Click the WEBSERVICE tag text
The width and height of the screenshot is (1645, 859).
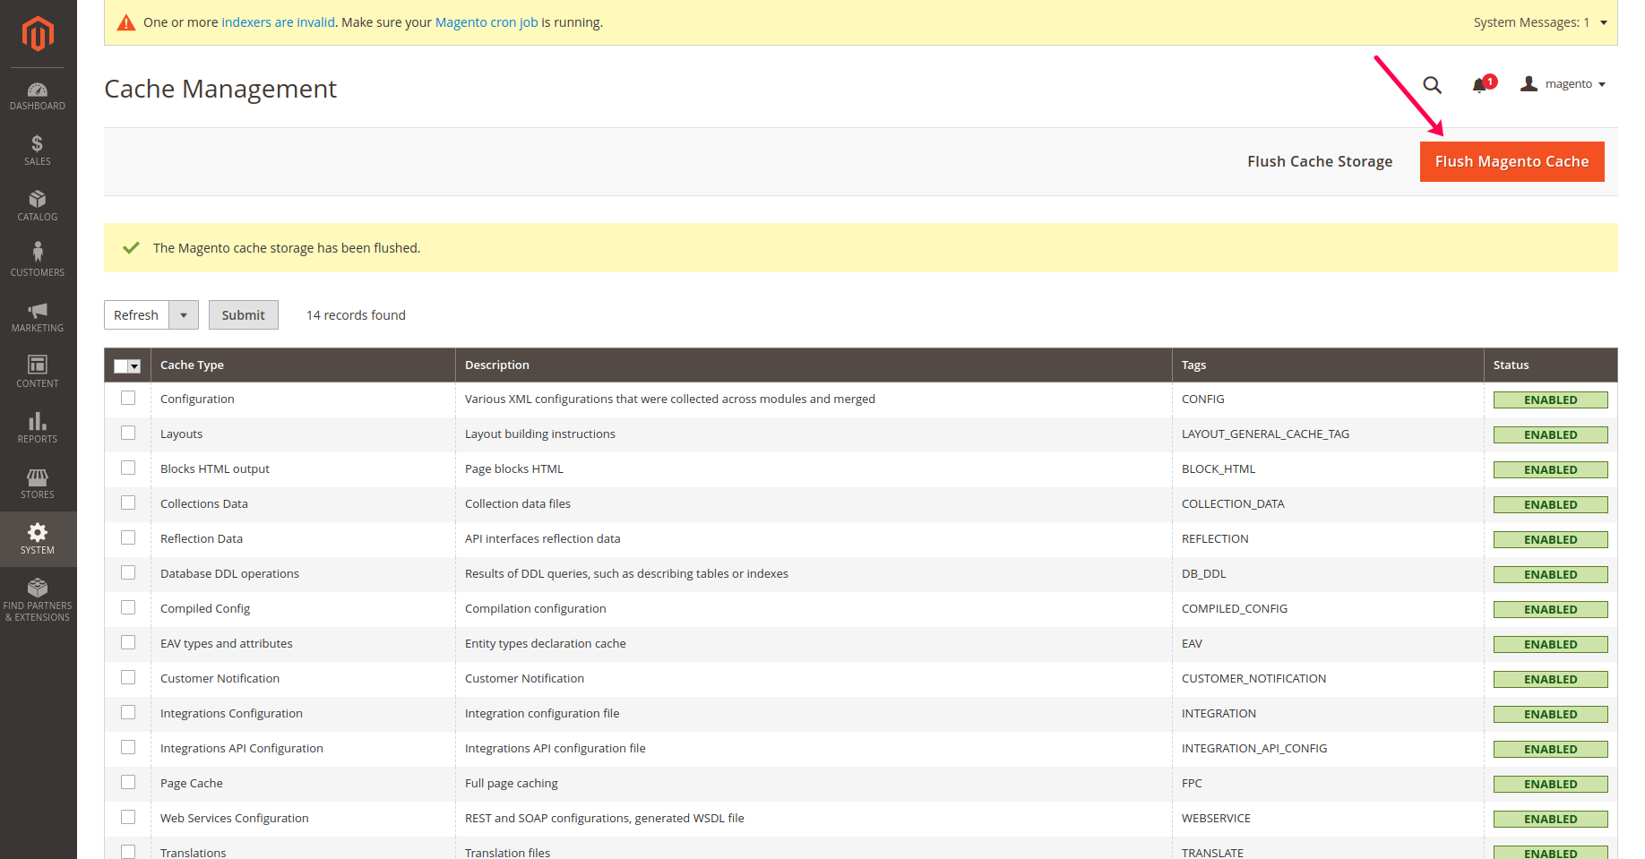coord(1216,819)
